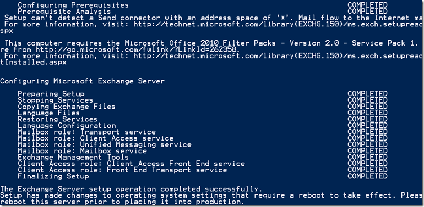Click the 'Copying Exchange Files' line
This screenshot has height=207, width=424.
67,107
